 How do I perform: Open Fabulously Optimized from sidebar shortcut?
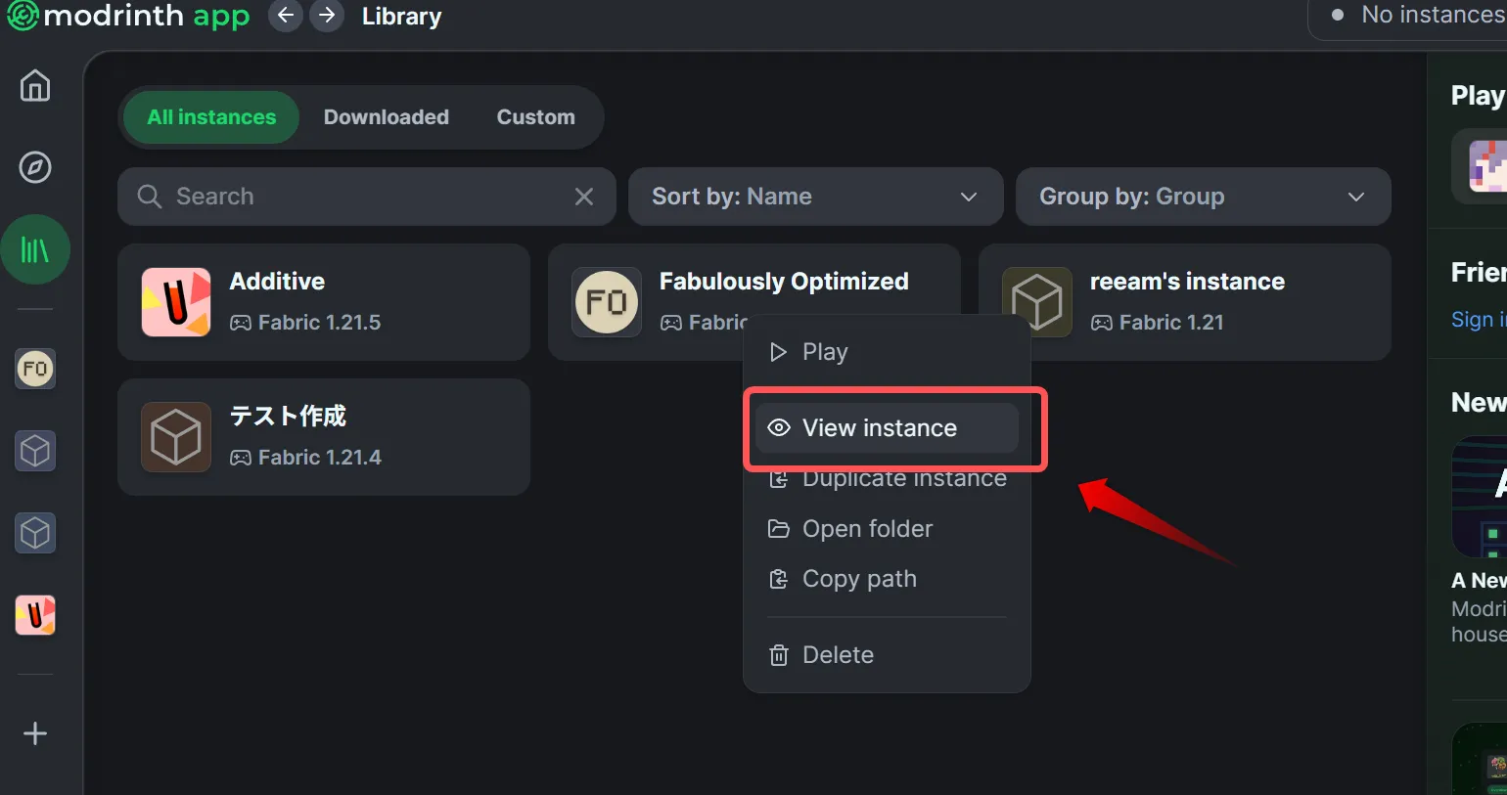click(35, 369)
